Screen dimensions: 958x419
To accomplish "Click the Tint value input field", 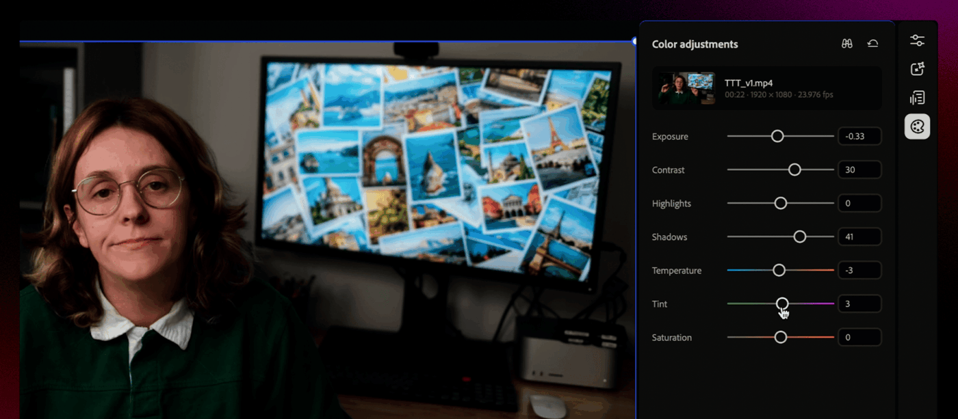I will (x=859, y=303).
